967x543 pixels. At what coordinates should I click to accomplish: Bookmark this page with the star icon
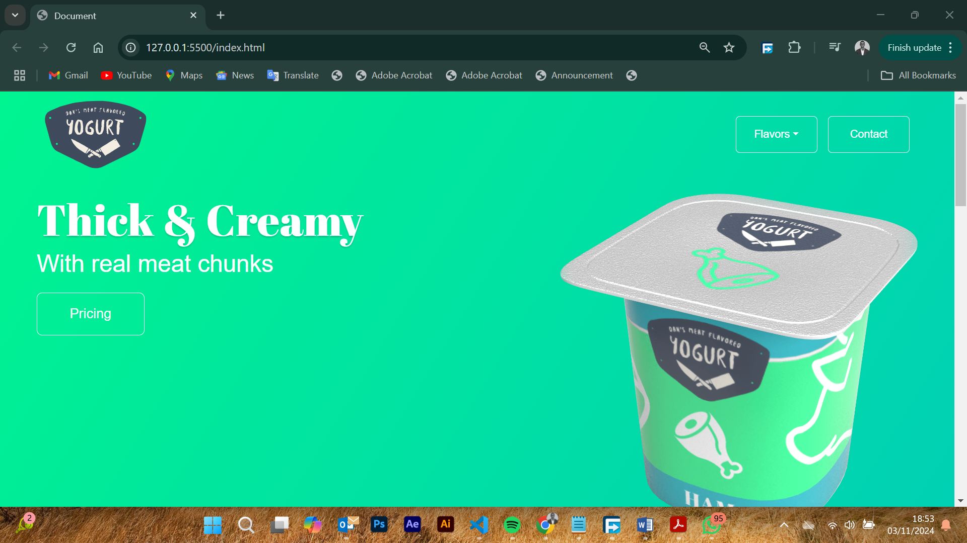pyautogui.click(x=729, y=48)
